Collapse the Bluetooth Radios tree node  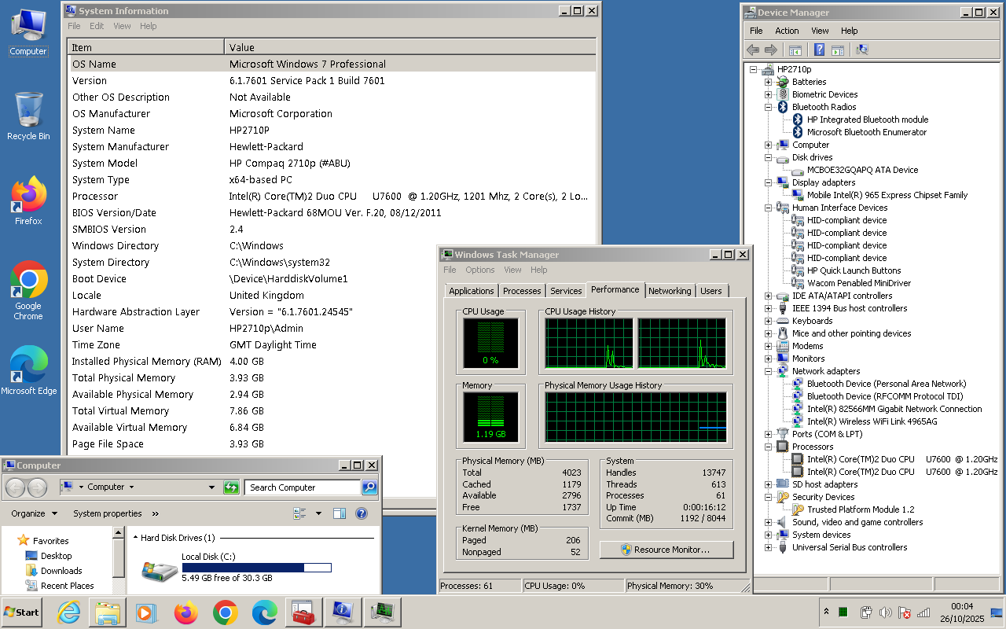768,107
